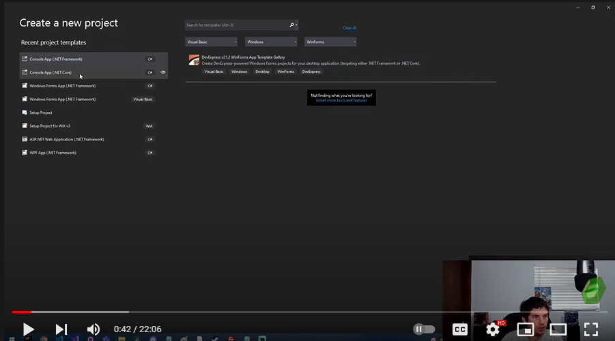Click the DevExpress template gallery icon

click(194, 60)
